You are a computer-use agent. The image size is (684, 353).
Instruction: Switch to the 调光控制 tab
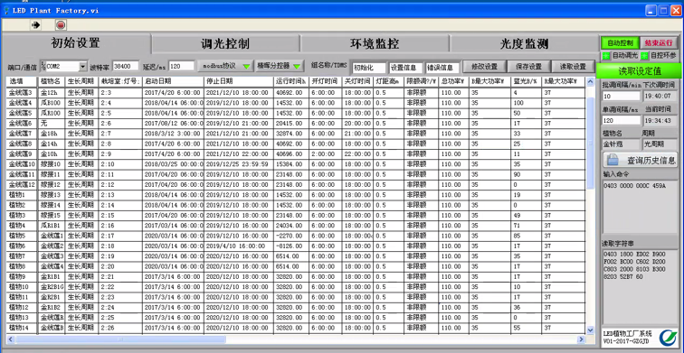[x=225, y=44]
